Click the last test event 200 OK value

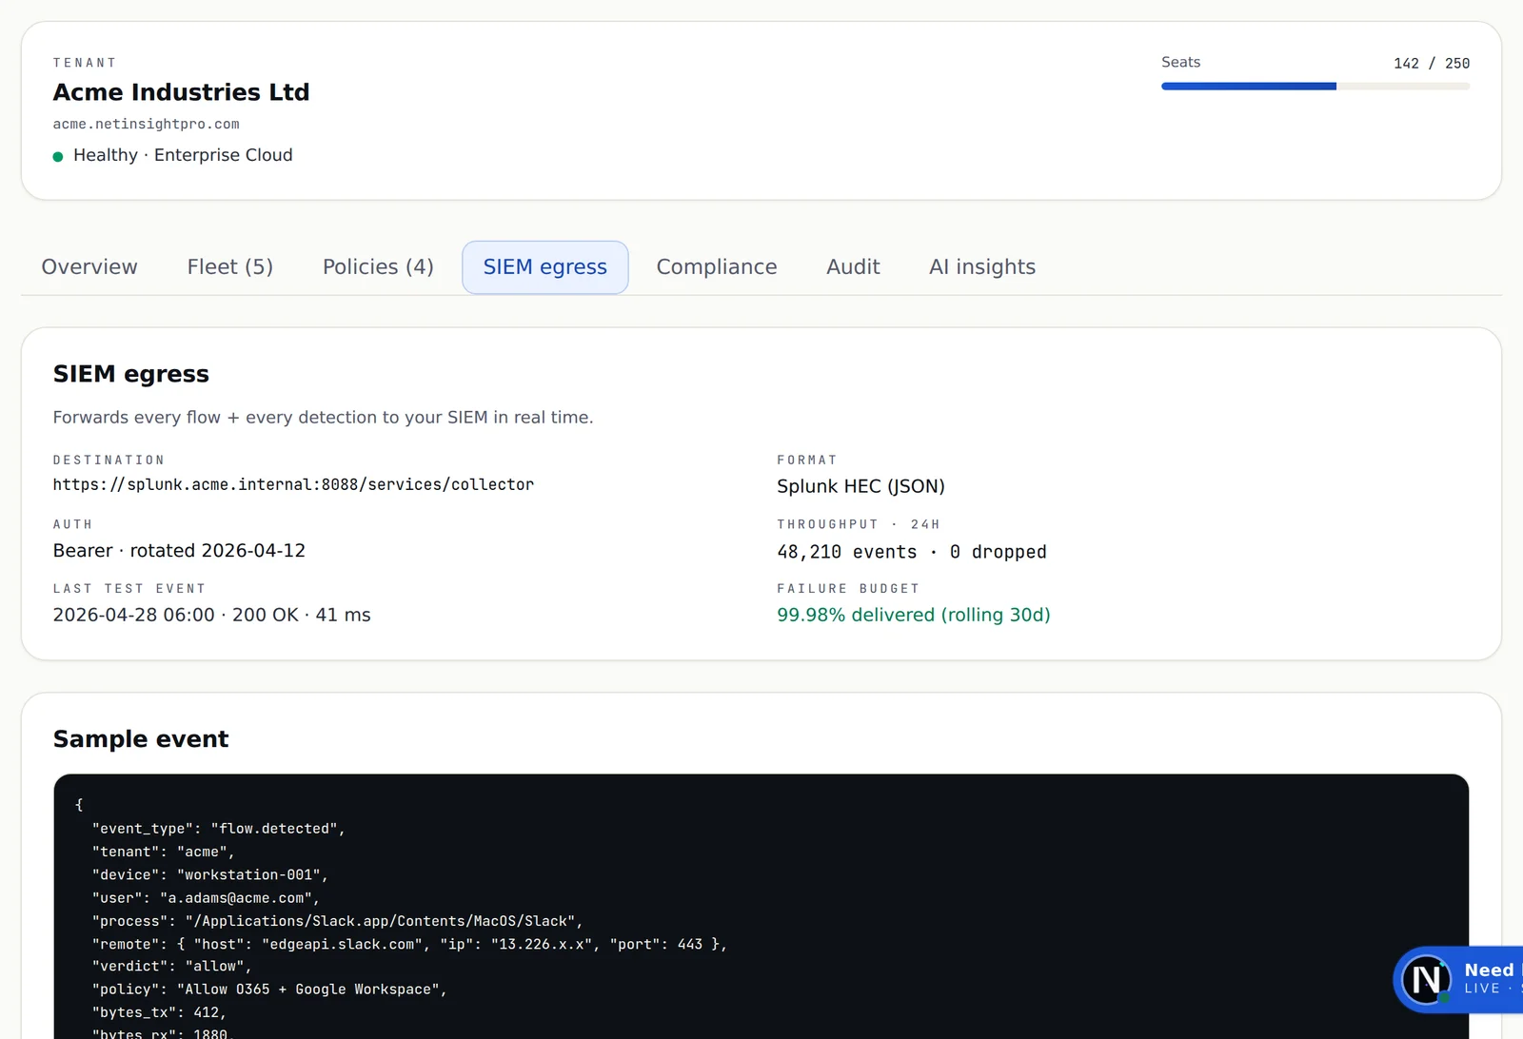[212, 616]
